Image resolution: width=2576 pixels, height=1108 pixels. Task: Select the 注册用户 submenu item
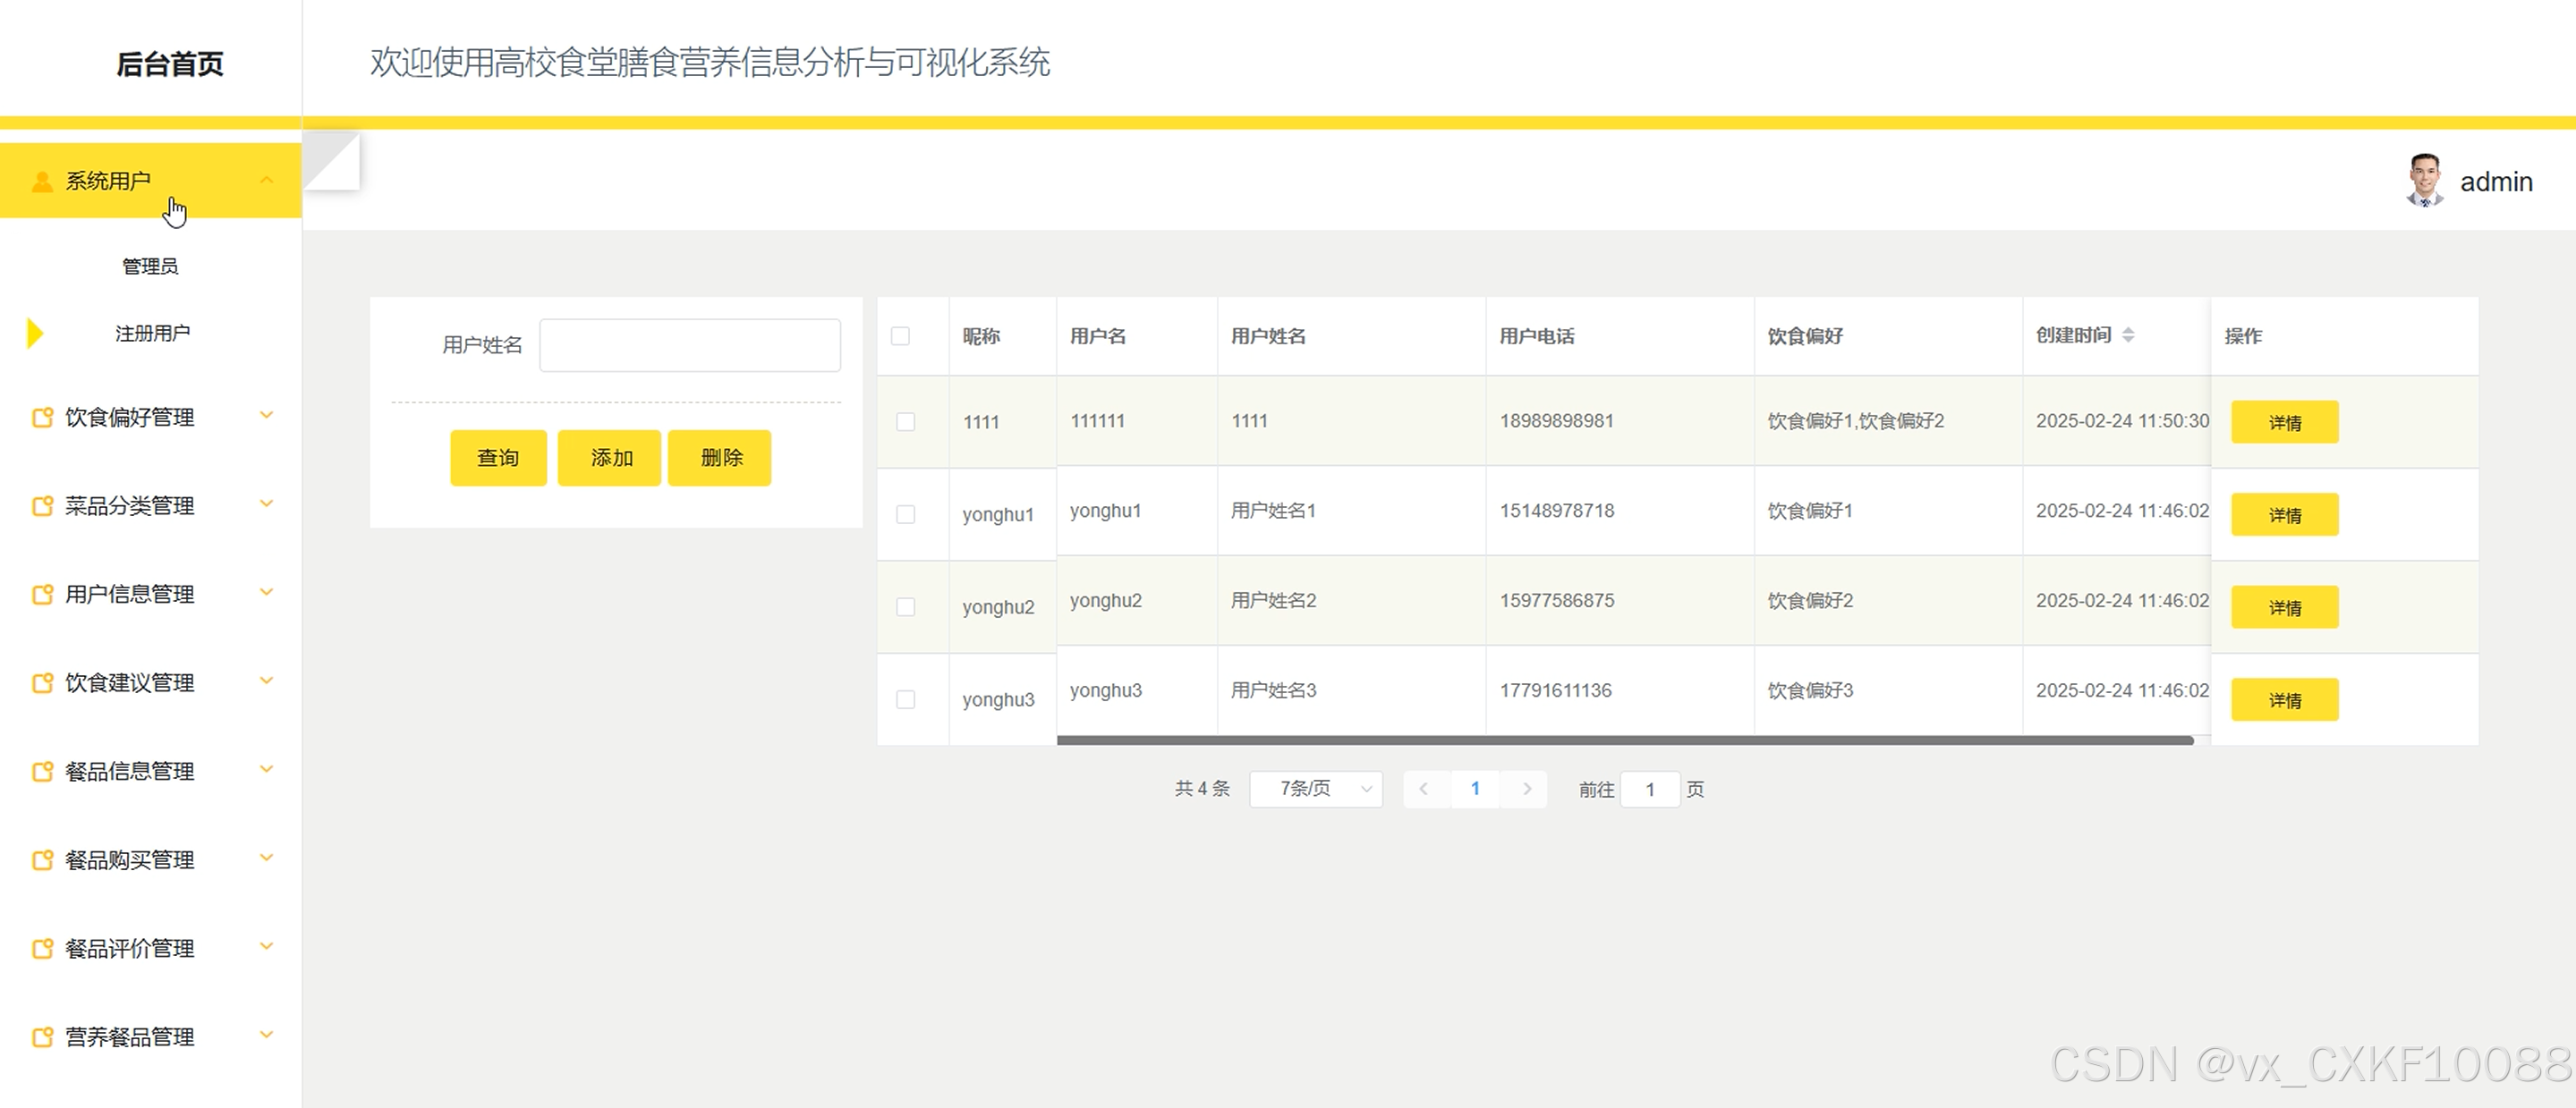pos(152,334)
